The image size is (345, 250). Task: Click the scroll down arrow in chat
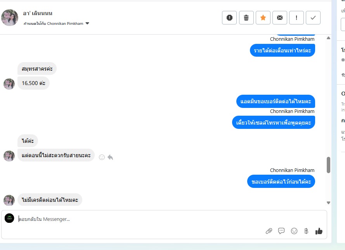(328, 203)
